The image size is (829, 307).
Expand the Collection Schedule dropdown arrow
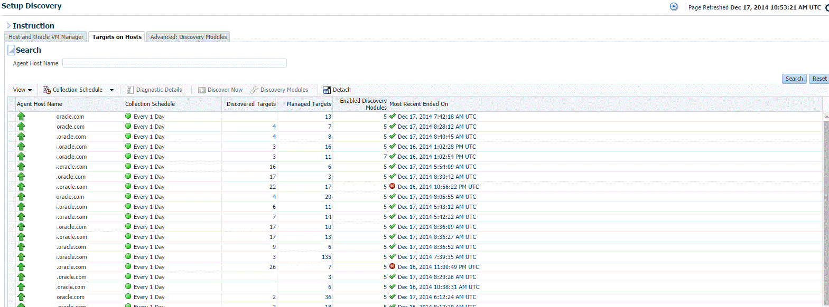[x=111, y=90]
